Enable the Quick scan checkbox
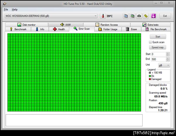 (150, 42)
